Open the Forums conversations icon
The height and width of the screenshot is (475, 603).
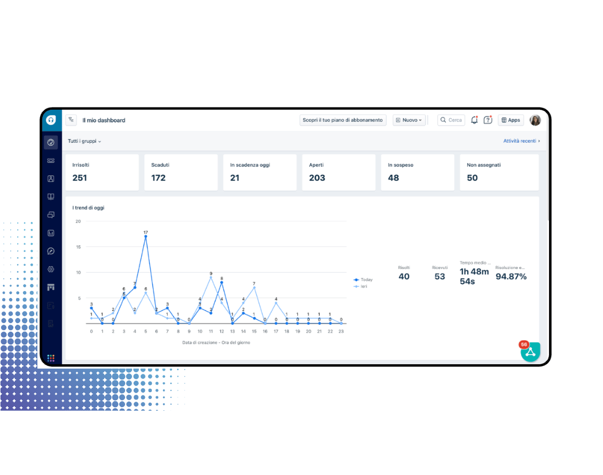[51, 215]
